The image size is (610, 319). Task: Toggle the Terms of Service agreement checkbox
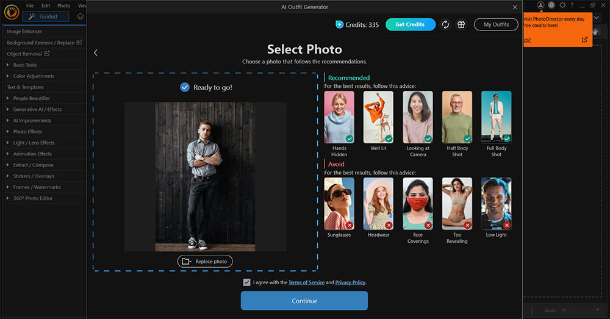[246, 282]
